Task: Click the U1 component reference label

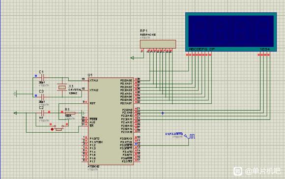Action: 90,75
